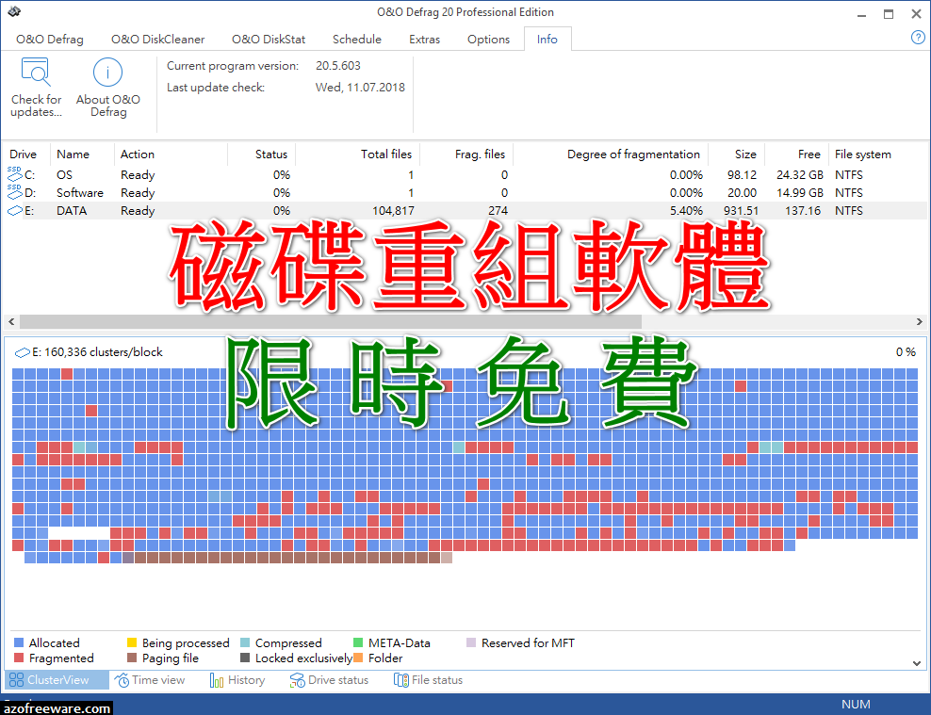Select the Info tab
Image resolution: width=931 pixels, height=715 pixels.
(547, 40)
